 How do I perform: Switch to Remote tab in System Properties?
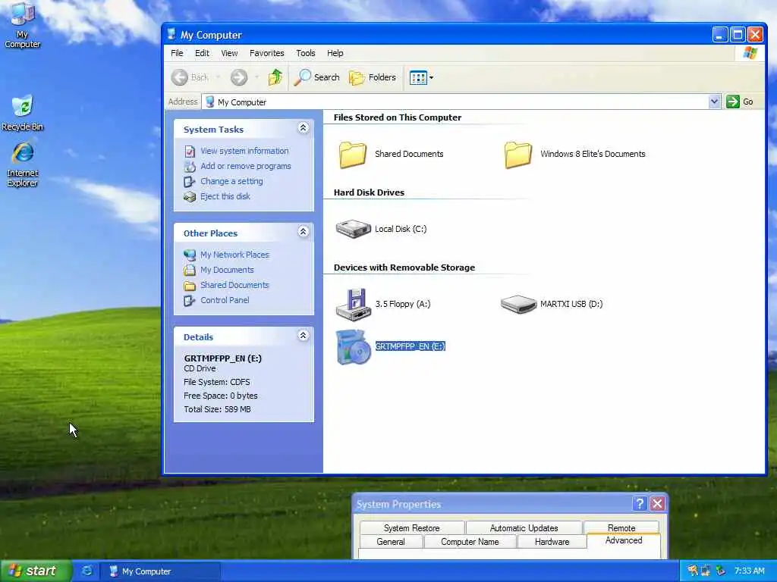pyautogui.click(x=621, y=527)
